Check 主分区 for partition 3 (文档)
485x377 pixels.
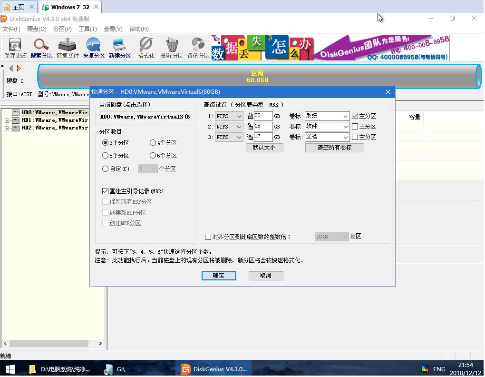pyautogui.click(x=355, y=137)
